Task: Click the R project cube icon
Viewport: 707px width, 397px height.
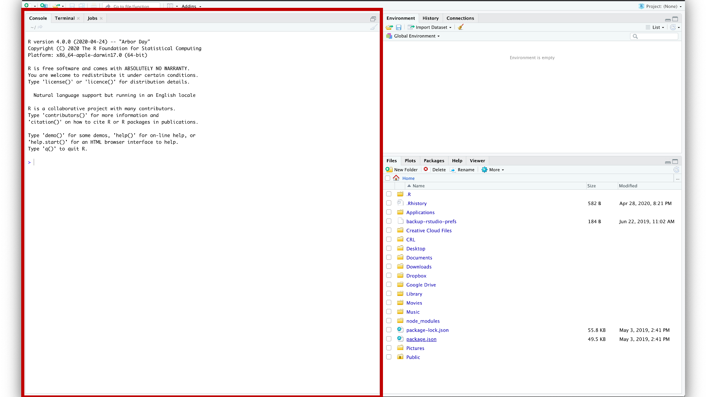Action: [x=641, y=6]
